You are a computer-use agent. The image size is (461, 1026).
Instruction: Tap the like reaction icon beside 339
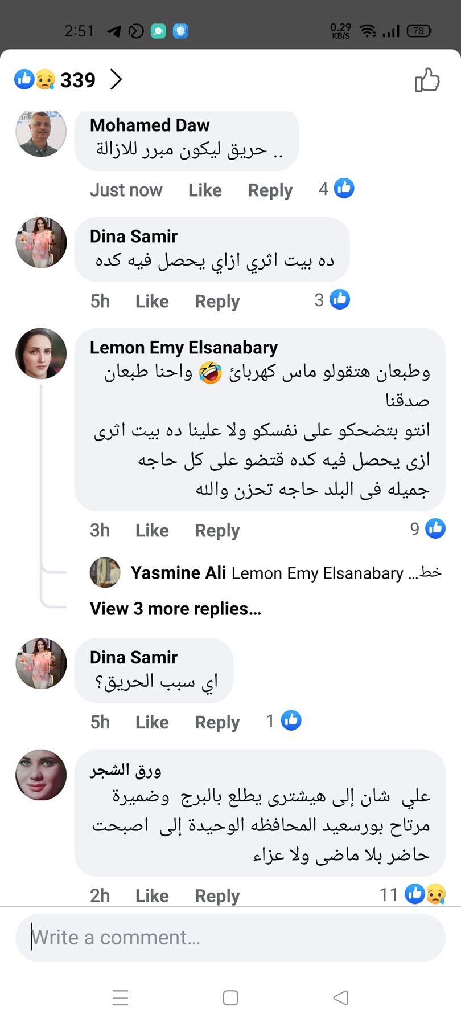pos(24,79)
